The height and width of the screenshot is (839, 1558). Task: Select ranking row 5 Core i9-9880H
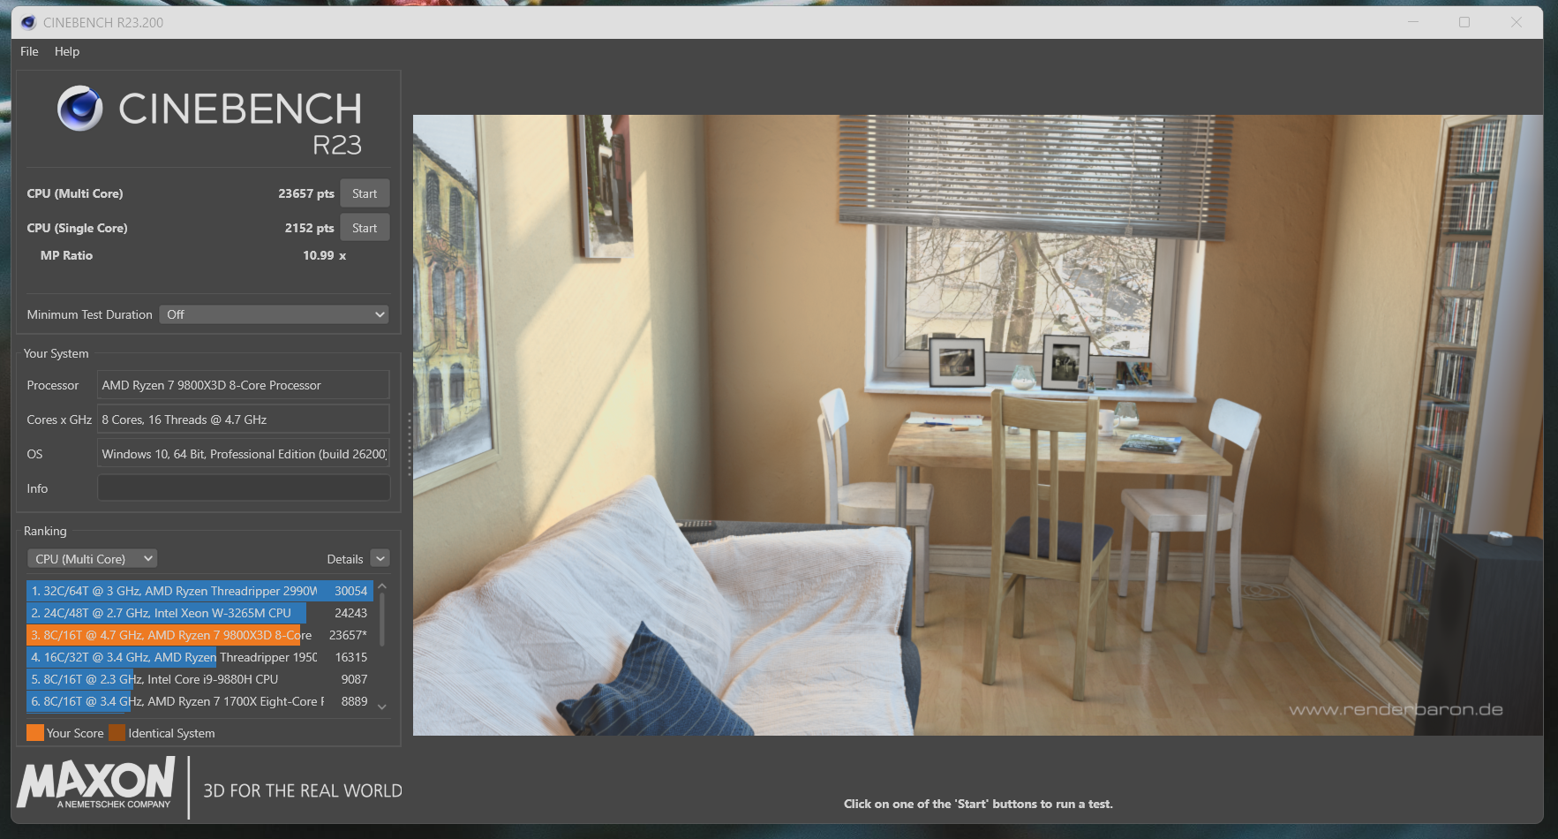(x=199, y=679)
